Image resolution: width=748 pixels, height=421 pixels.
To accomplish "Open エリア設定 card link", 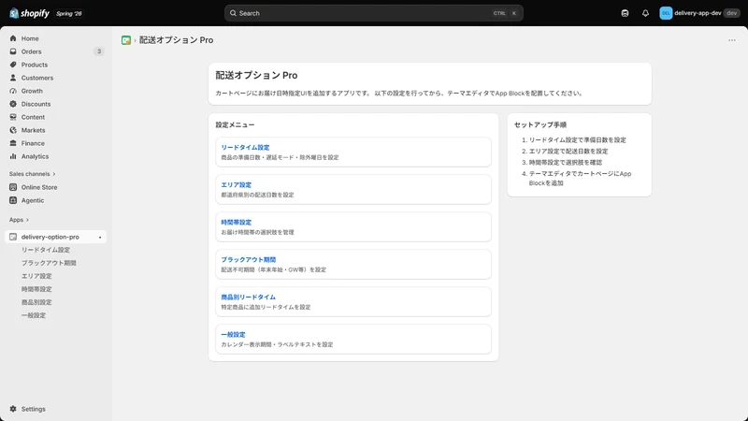I will coord(237,184).
